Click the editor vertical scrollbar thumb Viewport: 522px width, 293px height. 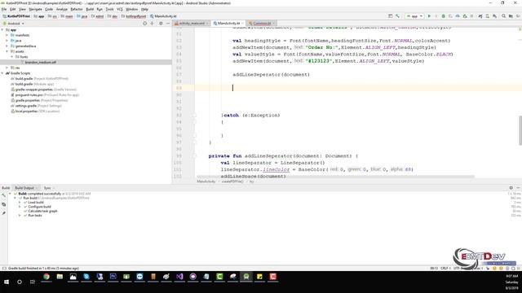[520, 130]
